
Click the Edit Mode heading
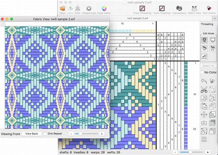coord(208,33)
